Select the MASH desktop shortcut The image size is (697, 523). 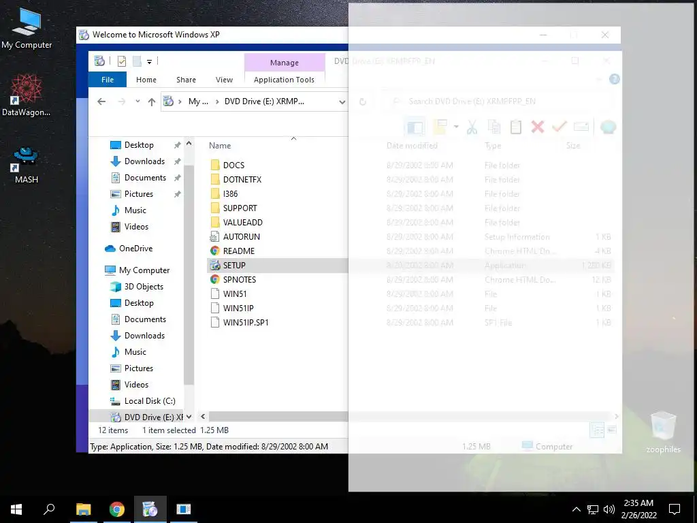click(x=27, y=165)
